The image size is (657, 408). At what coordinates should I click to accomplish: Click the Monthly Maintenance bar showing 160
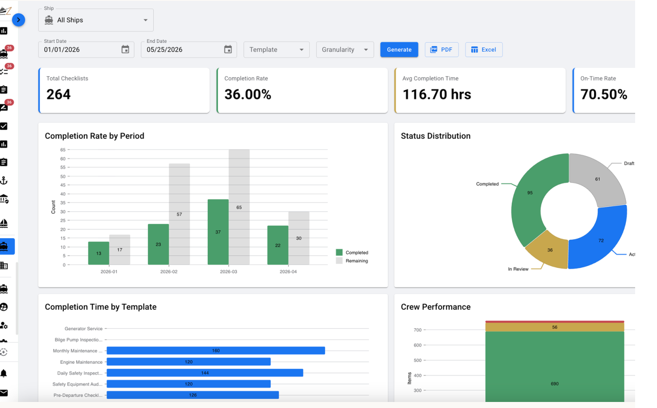[x=216, y=351]
